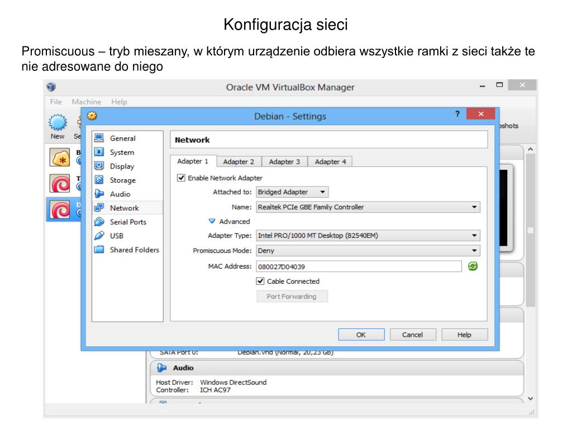This screenshot has width=572, height=429.
Task: Select the first VM with star icon
Action: pyautogui.click(x=60, y=158)
